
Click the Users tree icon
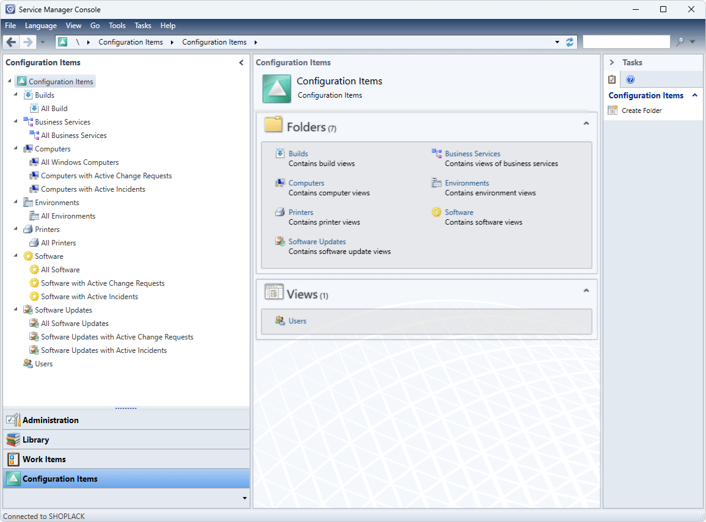click(x=28, y=364)
